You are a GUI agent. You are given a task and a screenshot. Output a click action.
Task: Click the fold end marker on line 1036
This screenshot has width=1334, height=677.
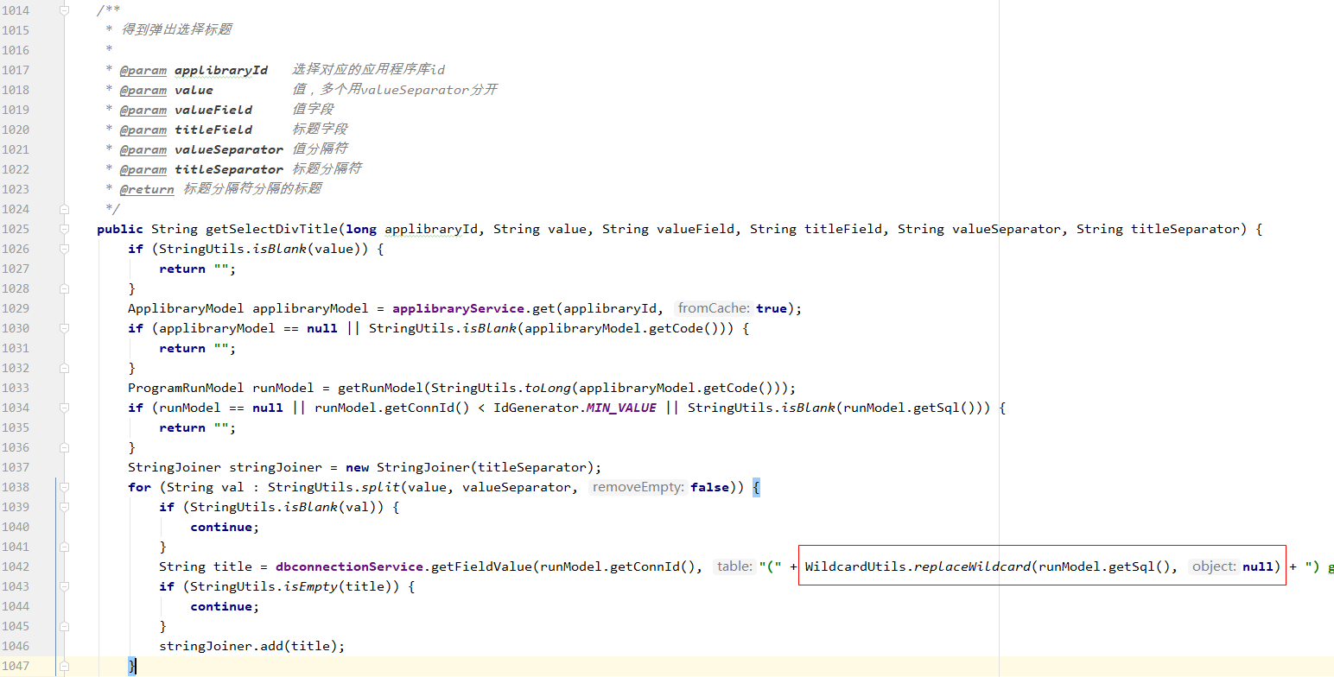pos(64,447)
